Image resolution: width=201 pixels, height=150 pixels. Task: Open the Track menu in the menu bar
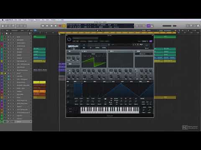(25, 20)
